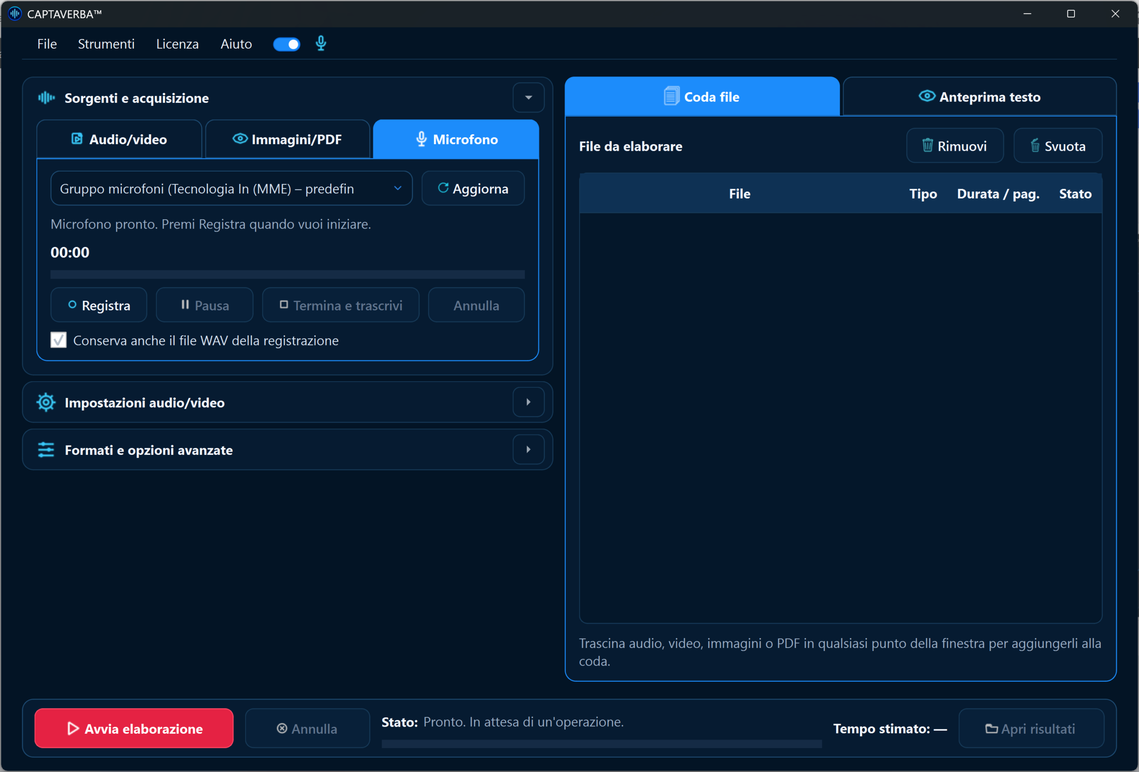Open the Licenza menu

click(x=178, y=44)
